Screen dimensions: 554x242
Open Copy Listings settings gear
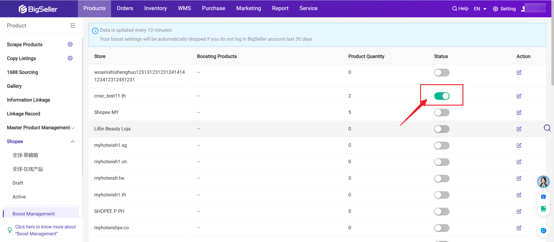click(x=70, y=58)
